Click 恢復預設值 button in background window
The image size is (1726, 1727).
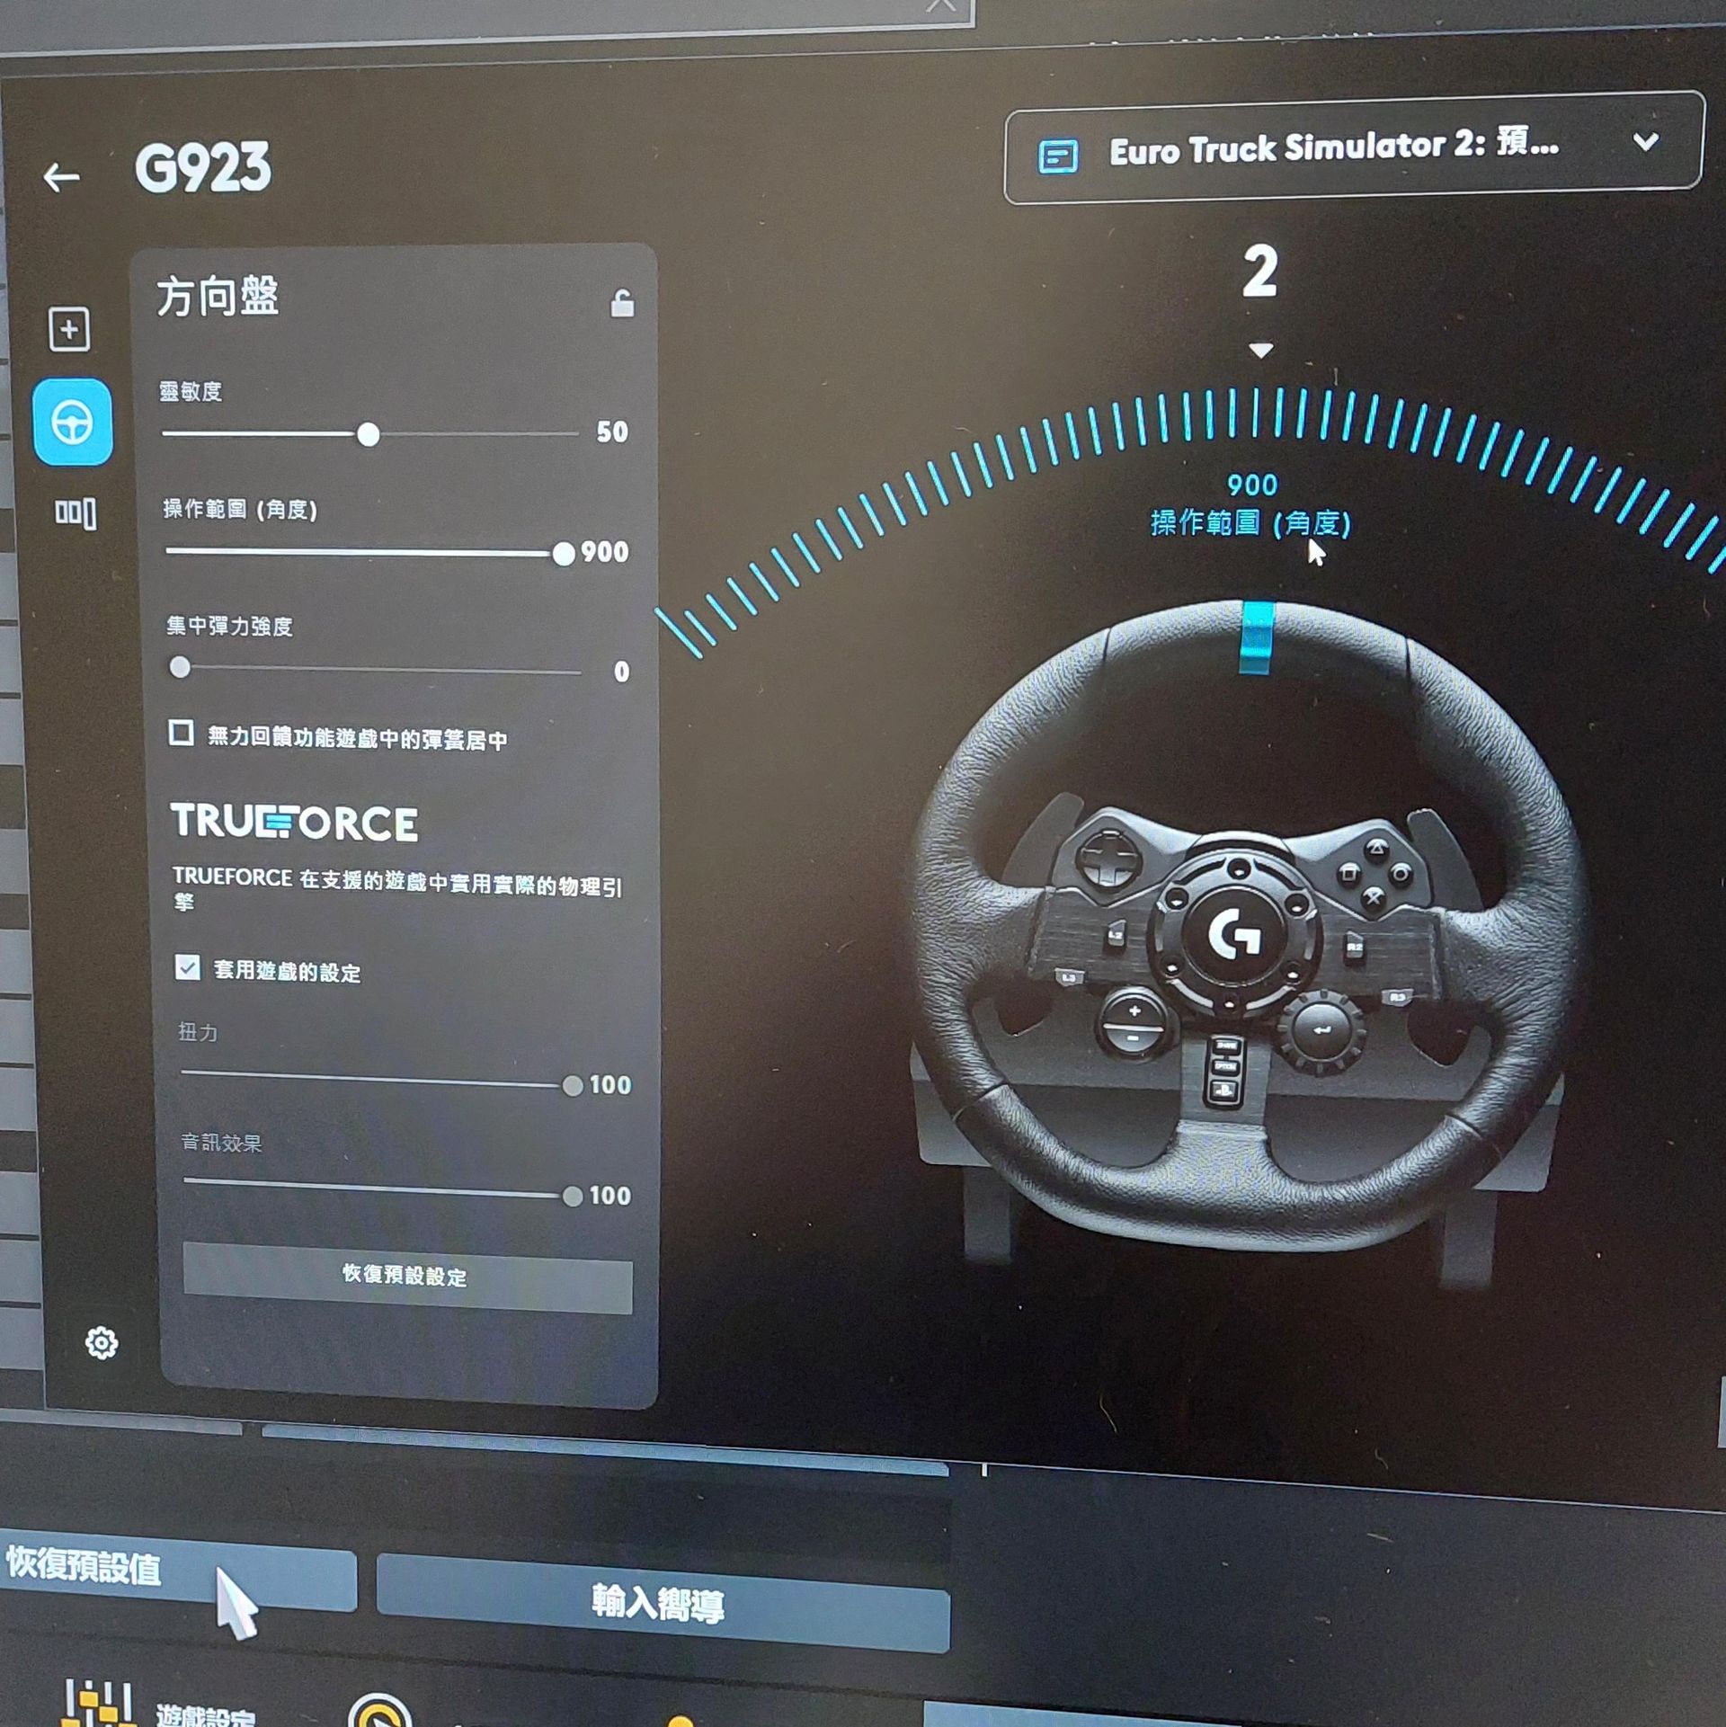pos(176,1570)
